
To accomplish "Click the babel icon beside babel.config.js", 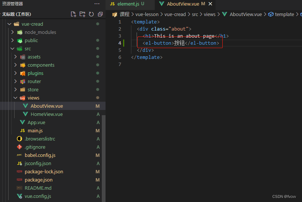I will pos(19,155).
